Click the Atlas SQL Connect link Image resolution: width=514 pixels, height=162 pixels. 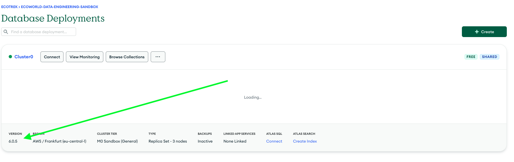point(274,141)
